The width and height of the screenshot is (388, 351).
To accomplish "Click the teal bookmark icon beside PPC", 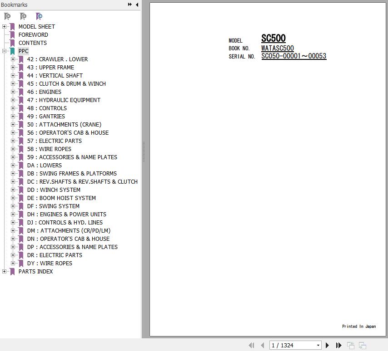I will pos(12,51).
